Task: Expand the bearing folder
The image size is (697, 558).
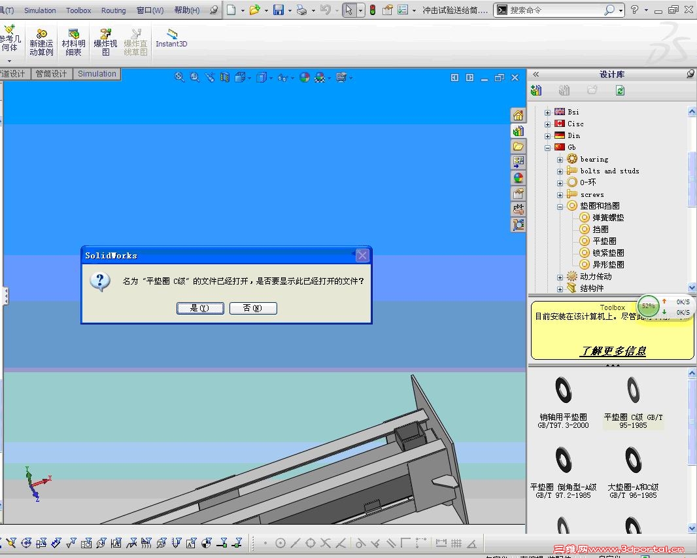Action: point(560,160)
